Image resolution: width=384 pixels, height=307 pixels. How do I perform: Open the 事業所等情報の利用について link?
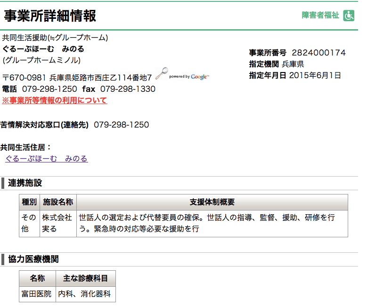click(55, 100)
